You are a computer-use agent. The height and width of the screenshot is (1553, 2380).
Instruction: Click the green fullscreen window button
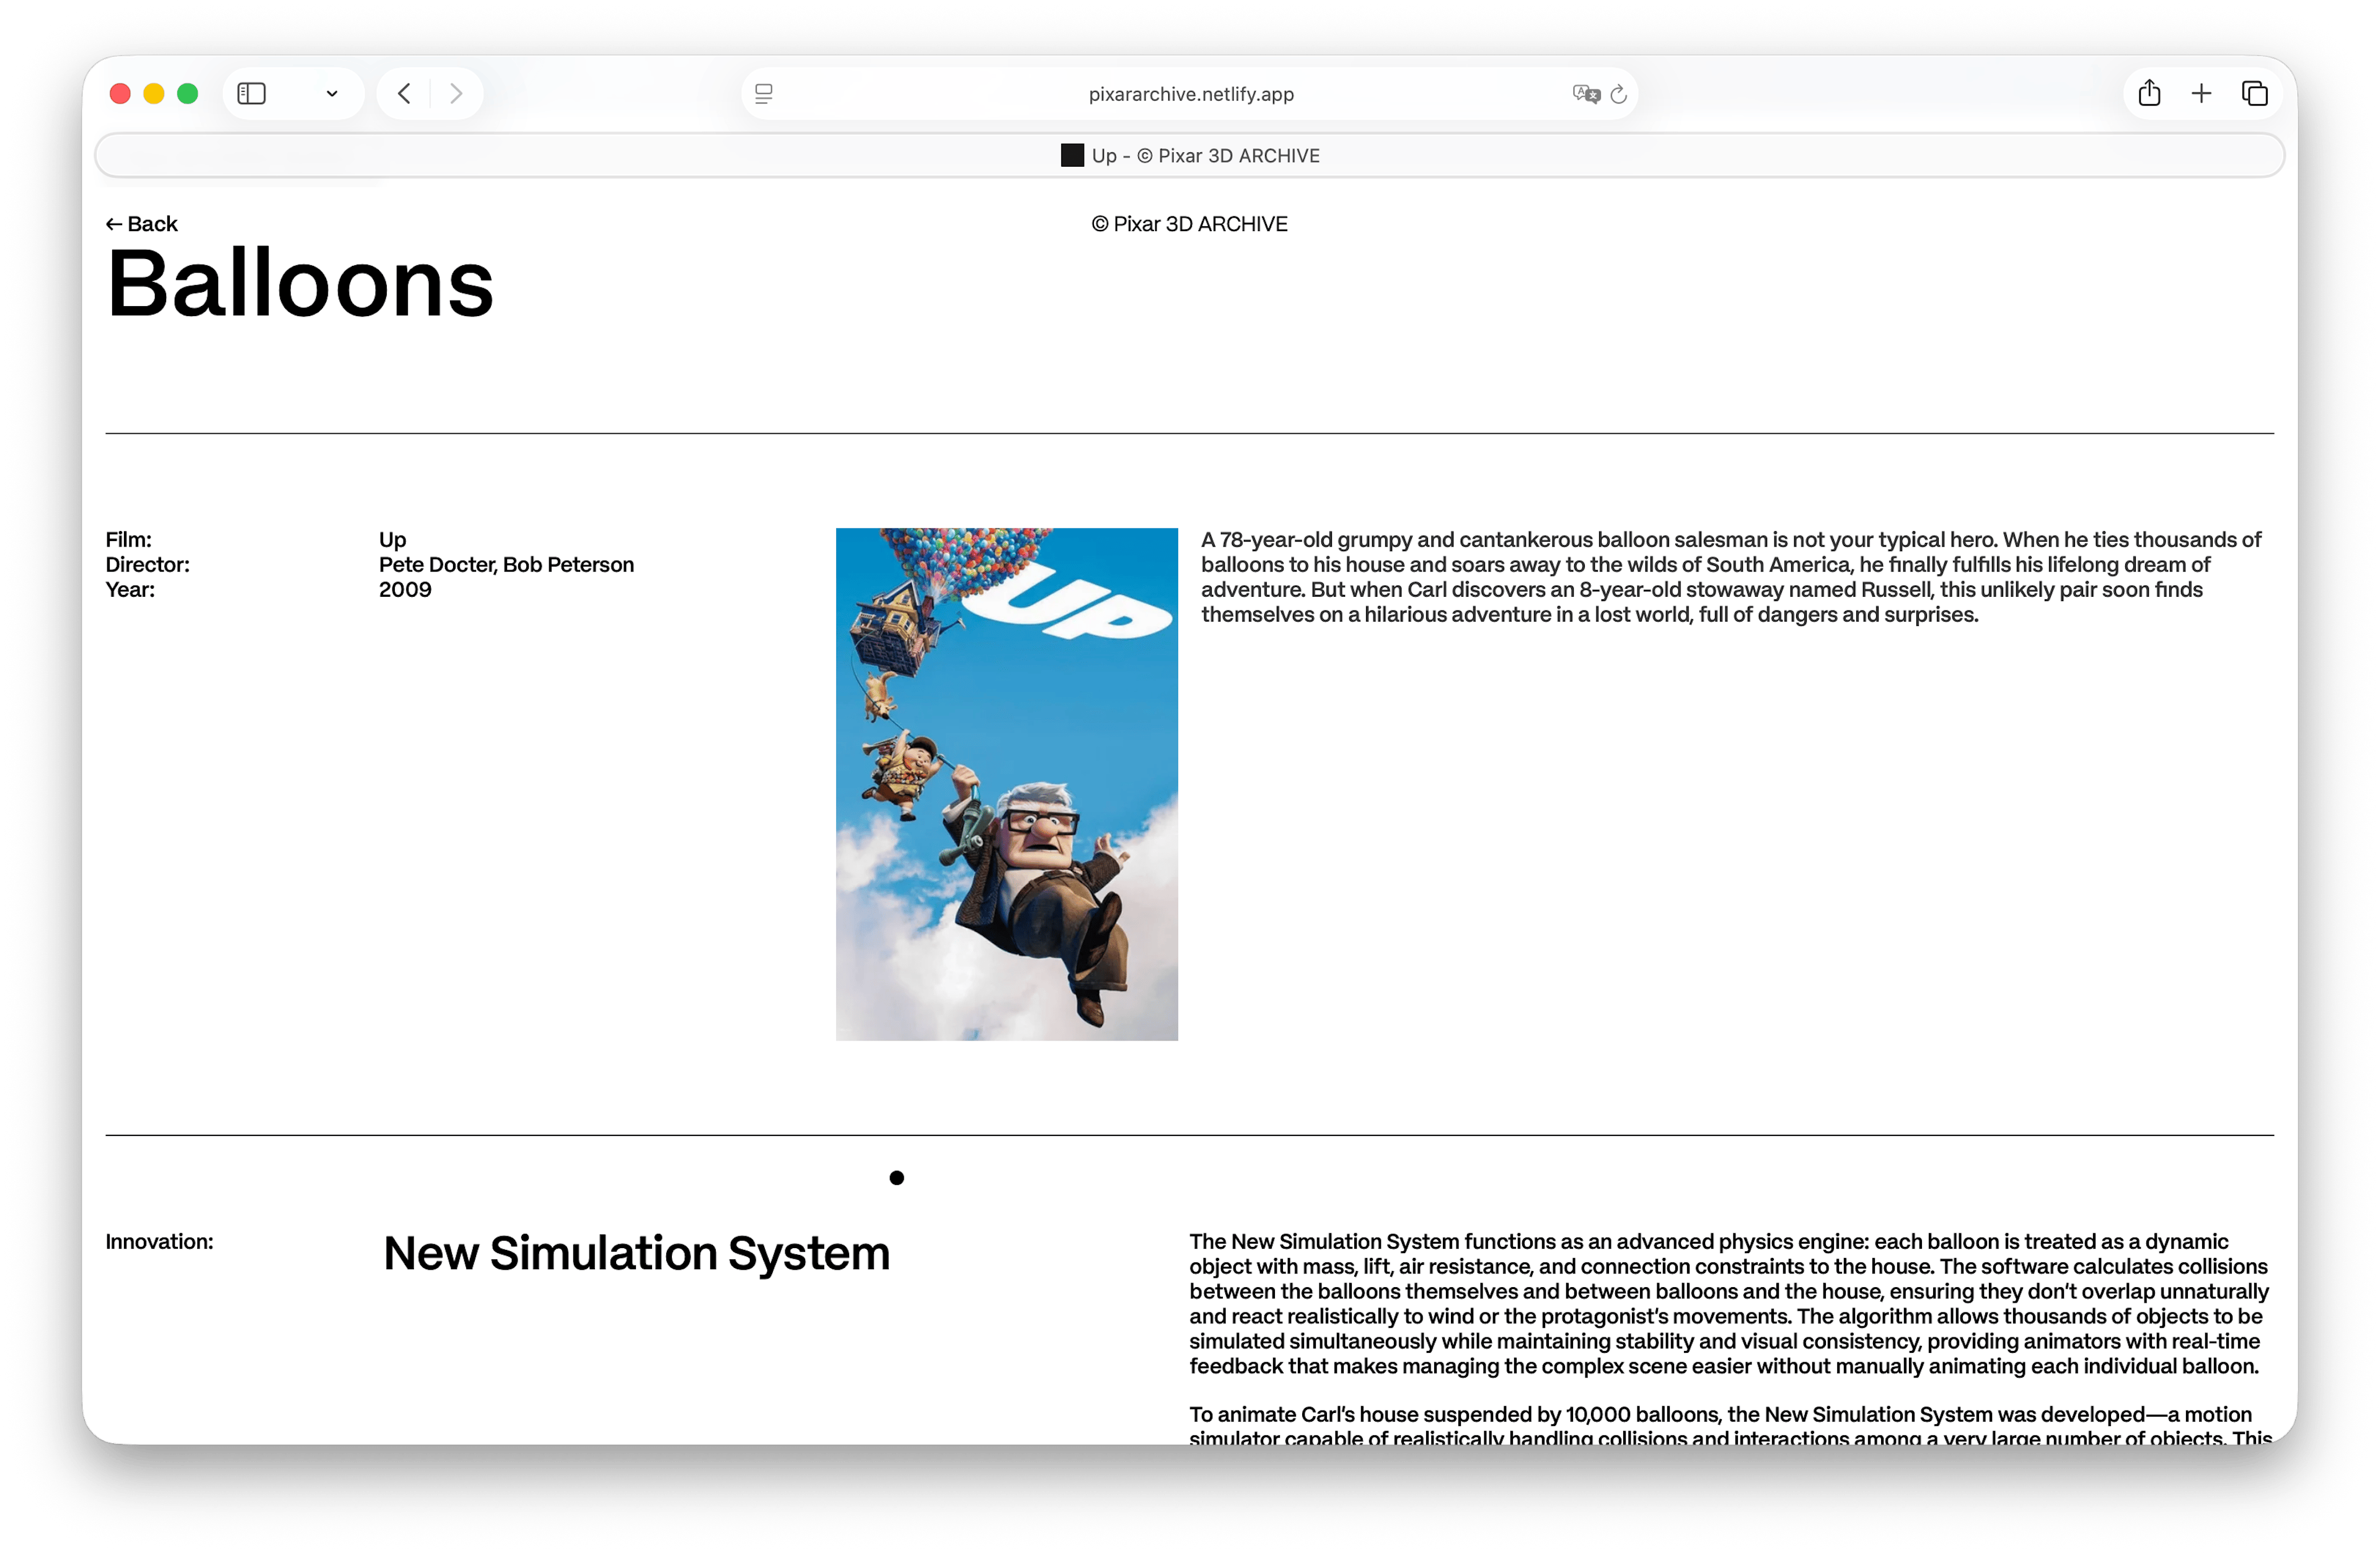(x=187, y=94)
